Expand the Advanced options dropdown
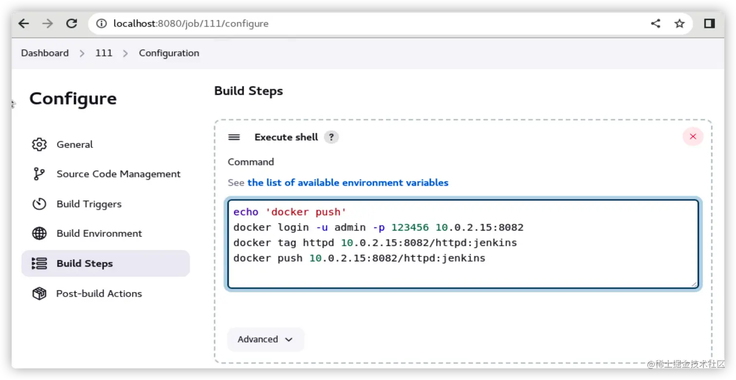Image resolution: width=736 pixels, height=380 pixels. (265, 339)
